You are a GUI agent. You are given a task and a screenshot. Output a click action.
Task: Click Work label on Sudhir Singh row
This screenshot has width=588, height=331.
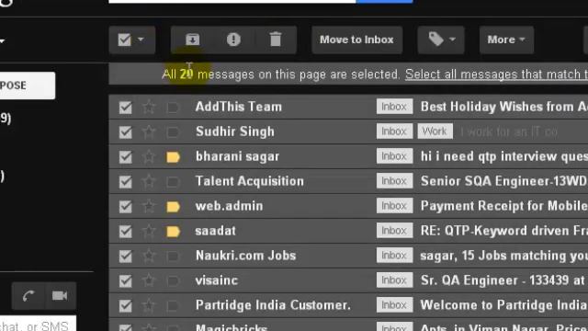[435, 131]
